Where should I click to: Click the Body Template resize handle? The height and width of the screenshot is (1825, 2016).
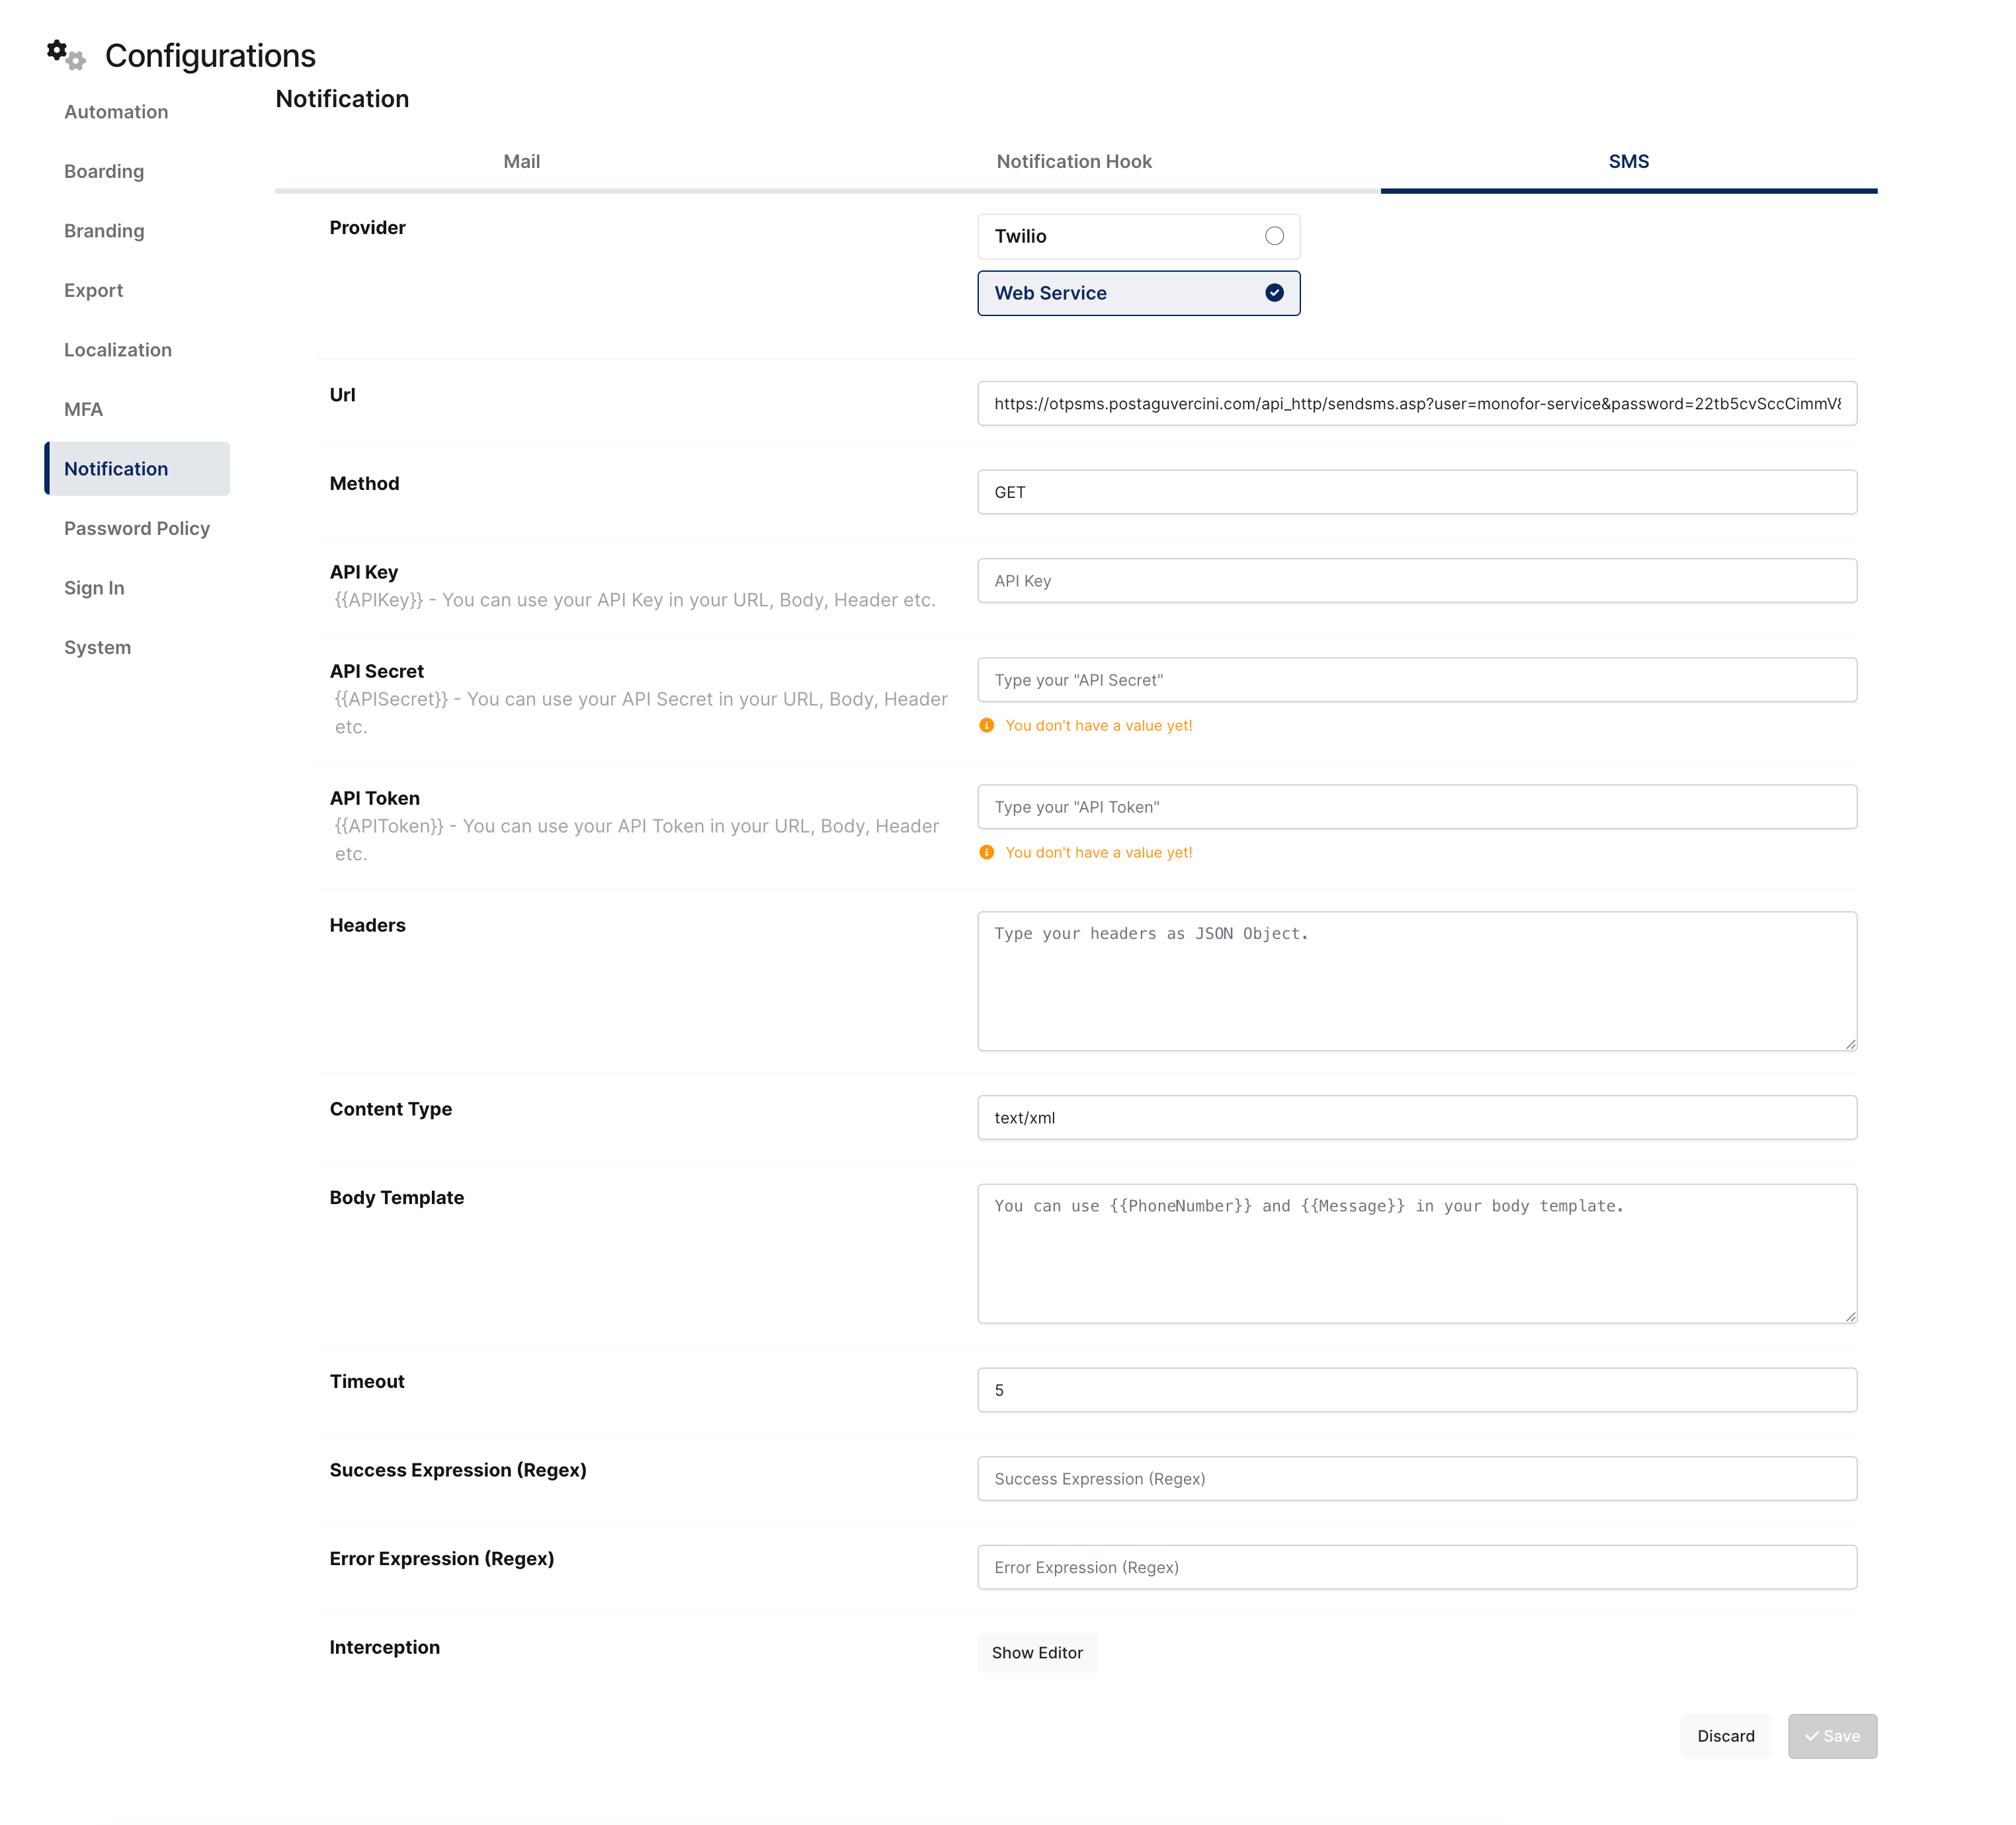pos(1850,1317)
